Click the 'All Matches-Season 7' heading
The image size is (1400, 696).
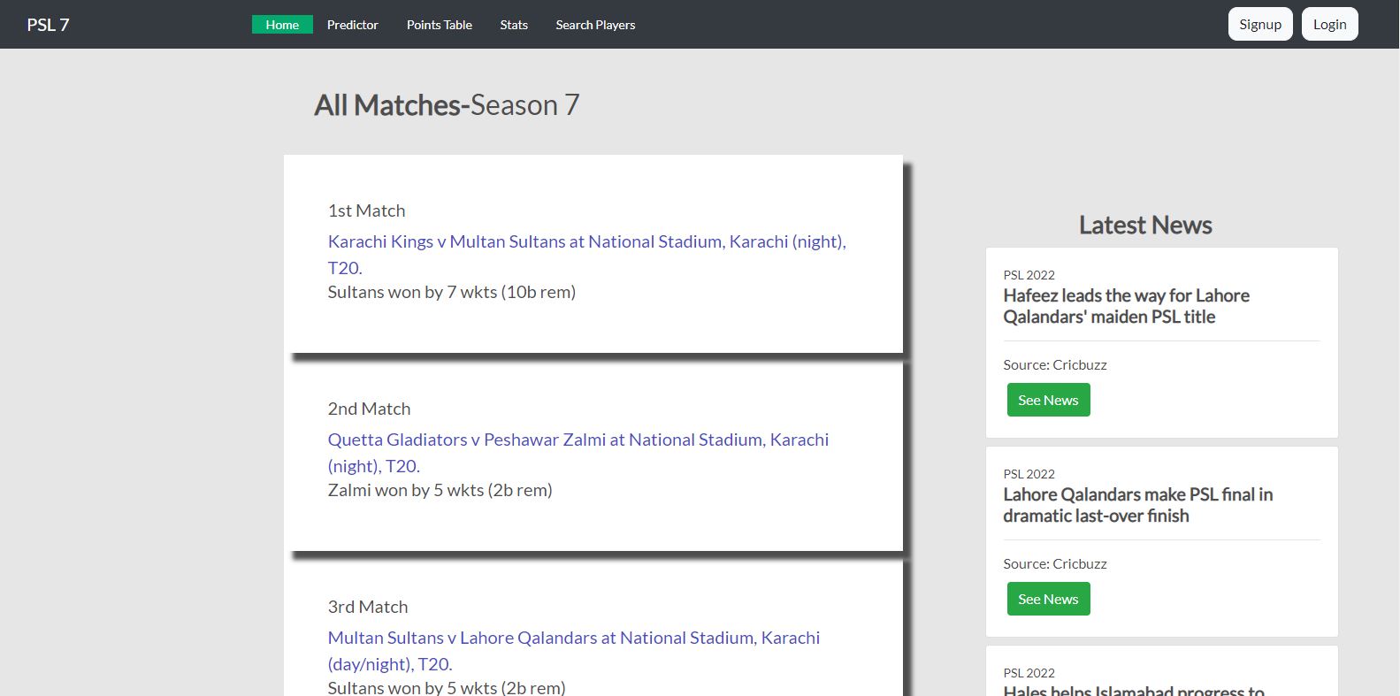447,105
